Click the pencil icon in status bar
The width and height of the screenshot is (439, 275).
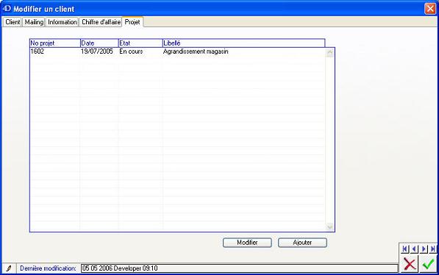[9, 268]
